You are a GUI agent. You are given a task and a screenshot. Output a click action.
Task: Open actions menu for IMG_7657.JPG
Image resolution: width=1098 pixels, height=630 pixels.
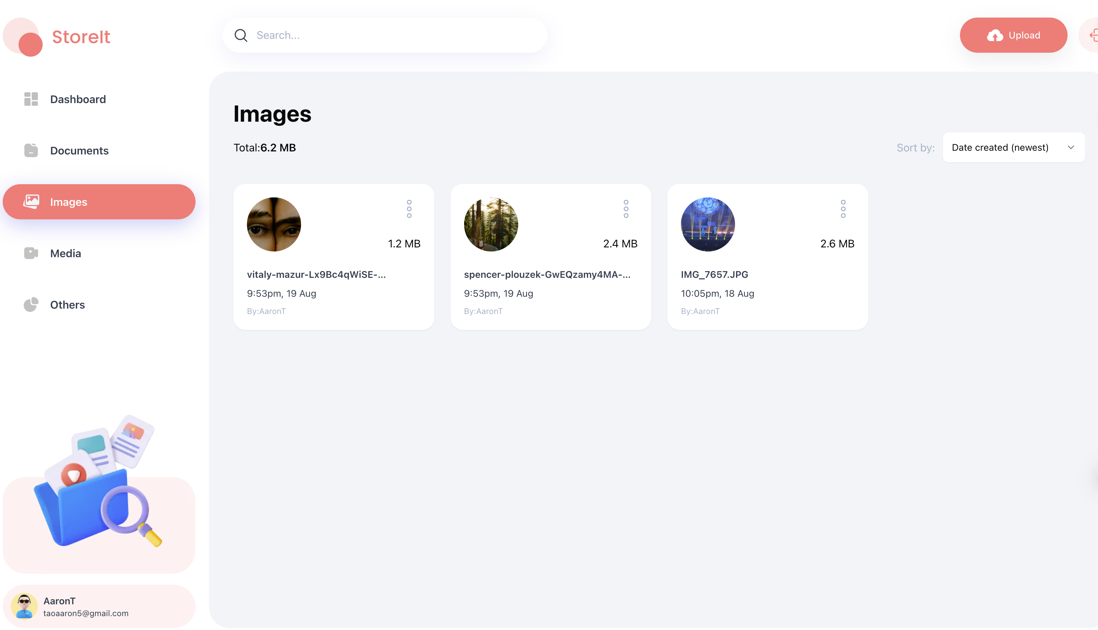click(843, 209)
